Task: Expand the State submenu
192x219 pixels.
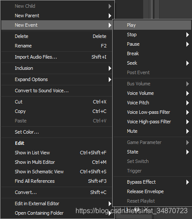Action: (x=152, y=152)
